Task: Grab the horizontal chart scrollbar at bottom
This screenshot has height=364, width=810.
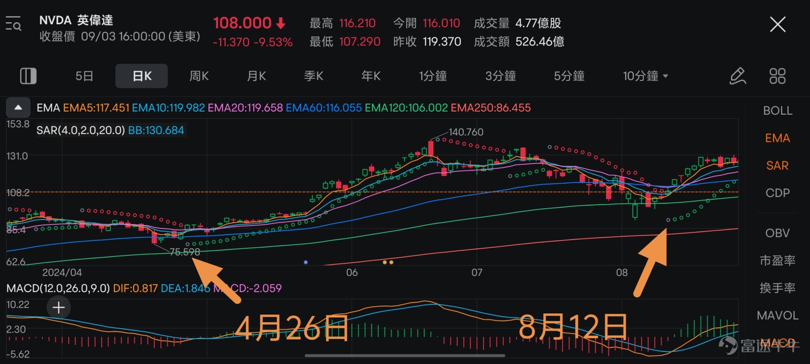Action: 405,356
